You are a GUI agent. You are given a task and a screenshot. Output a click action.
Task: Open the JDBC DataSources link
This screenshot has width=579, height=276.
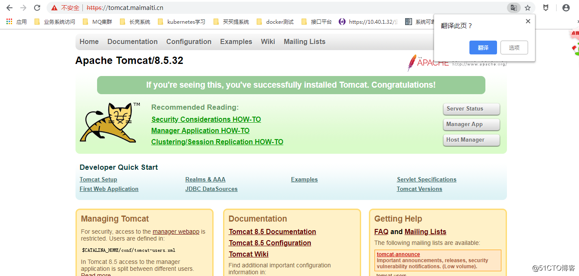211,189
